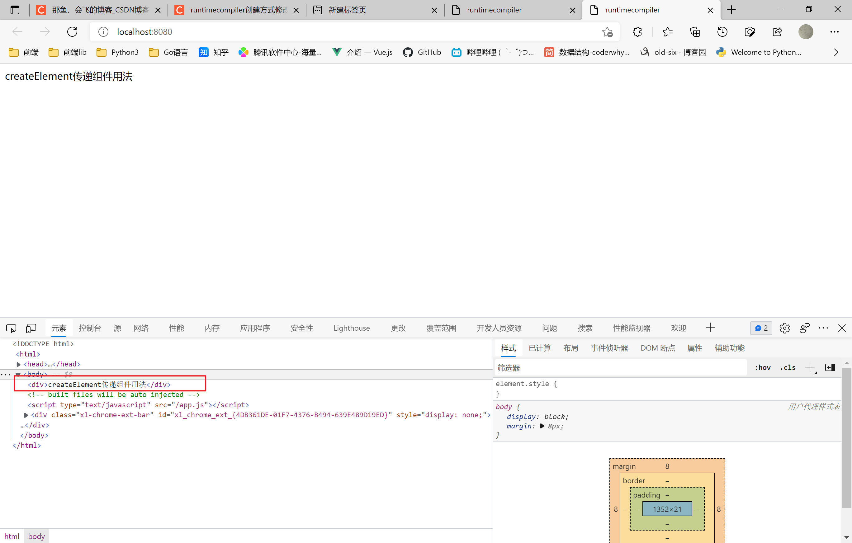Activate the inspect element picker icon

11,328
